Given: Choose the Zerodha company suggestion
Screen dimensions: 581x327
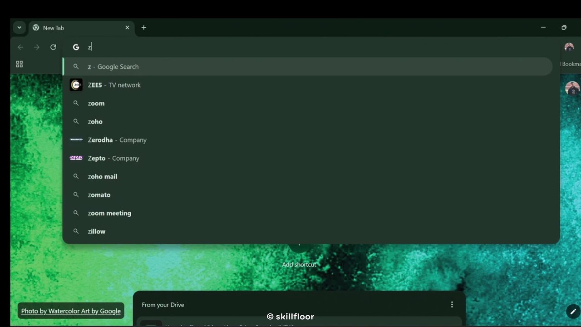Looking at the screenshot, I should [x=117, y=140].
